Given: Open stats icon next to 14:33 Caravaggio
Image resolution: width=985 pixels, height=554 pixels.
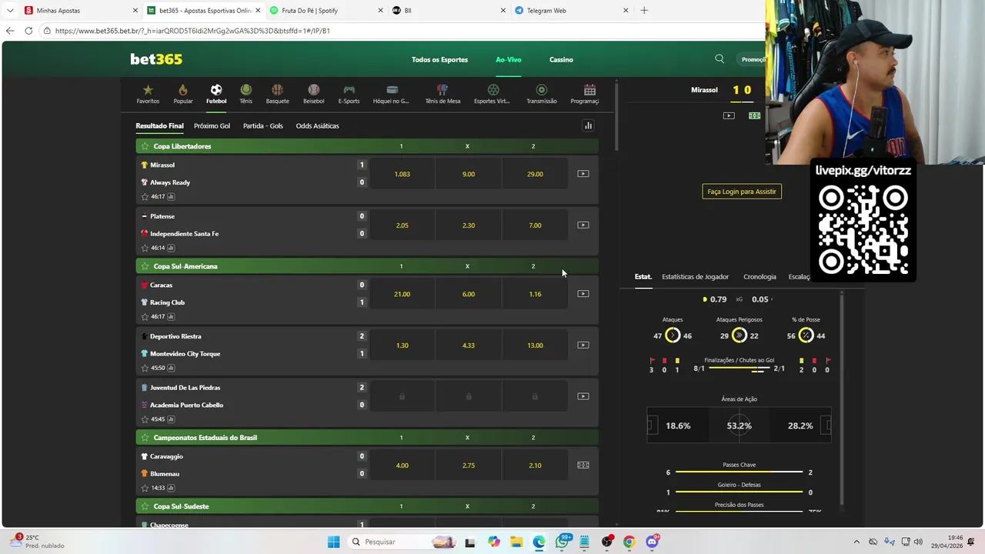Looking at the screenshot, I should click(x=171, y=489).
